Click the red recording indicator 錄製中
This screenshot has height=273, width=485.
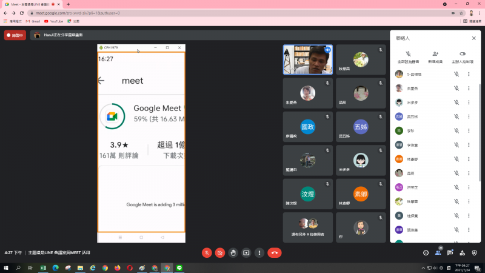(15, 35)
